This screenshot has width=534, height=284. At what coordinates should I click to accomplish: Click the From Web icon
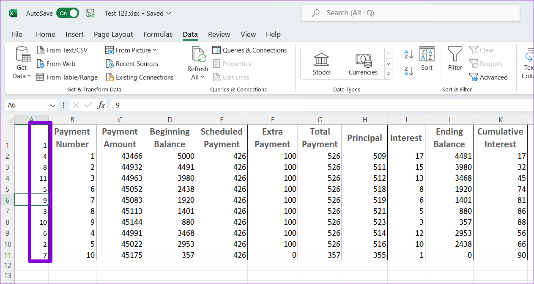41,64
